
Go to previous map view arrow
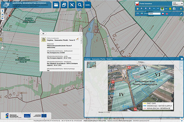[154, 9]
